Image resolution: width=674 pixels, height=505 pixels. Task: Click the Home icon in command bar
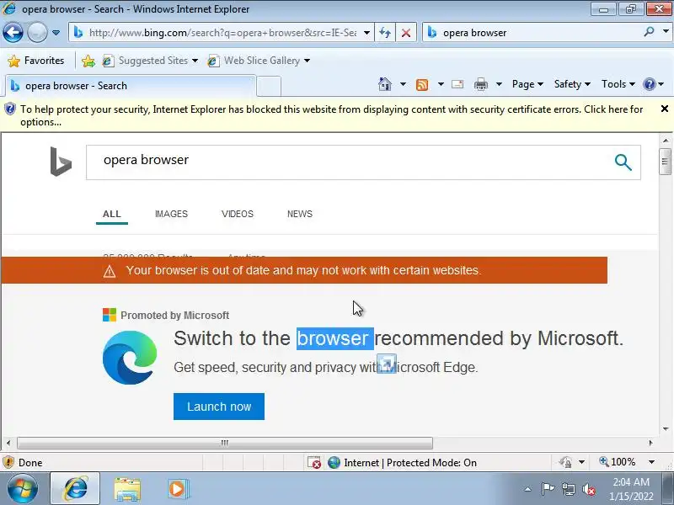(x=385, y=84)
